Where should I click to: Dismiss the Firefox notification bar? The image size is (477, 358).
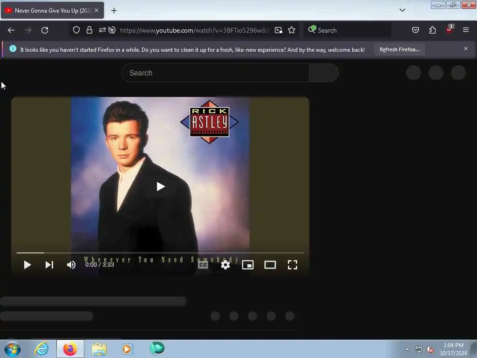[466, 48]
